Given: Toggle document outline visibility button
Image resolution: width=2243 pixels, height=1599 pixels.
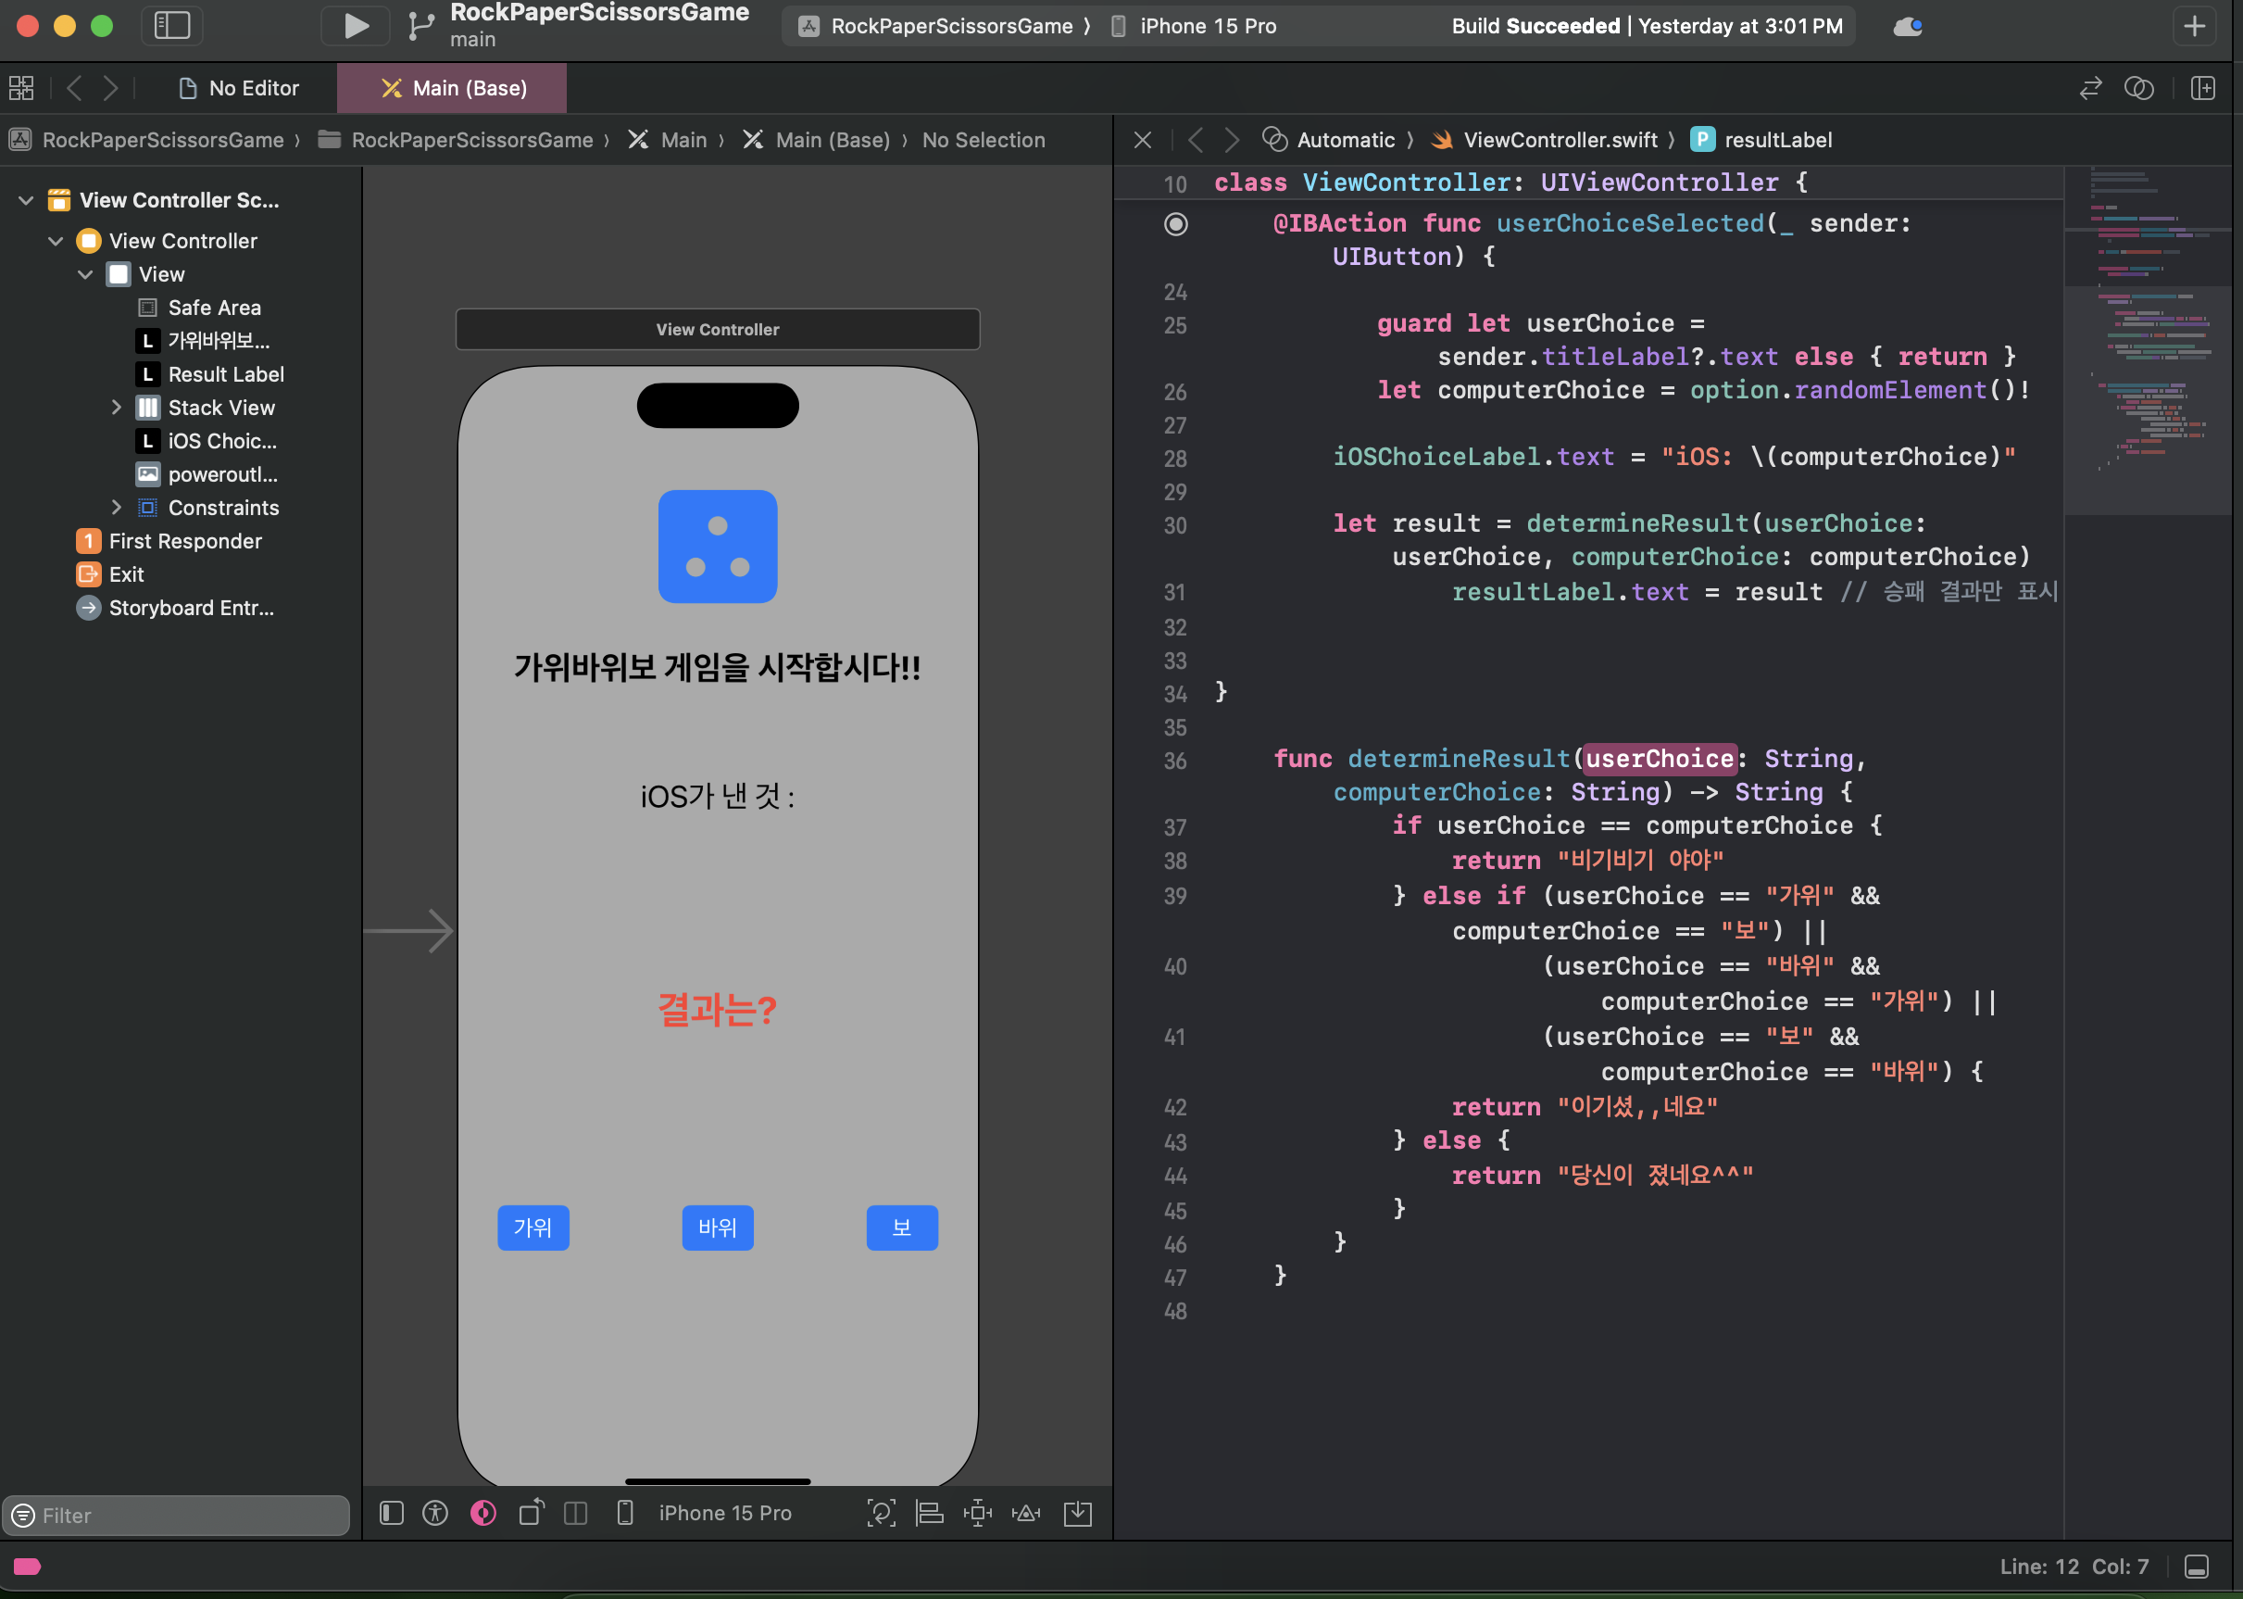Looking at the screenshot, I should coord(392,1514).
